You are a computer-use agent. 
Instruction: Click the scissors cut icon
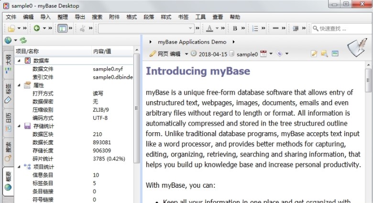click(x=83, y=29)
